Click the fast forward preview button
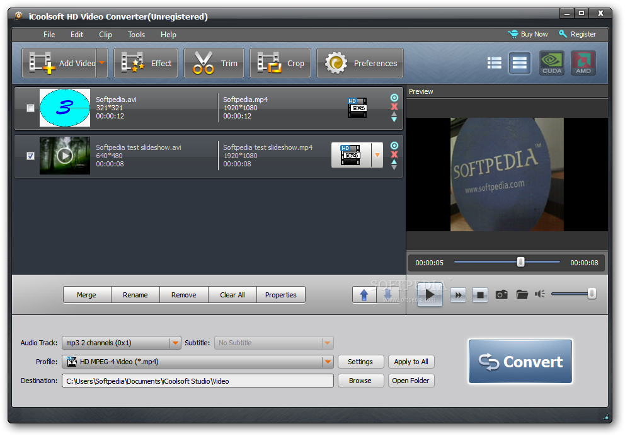The width and height of the screenshot is (625, 436). point(458,295)
